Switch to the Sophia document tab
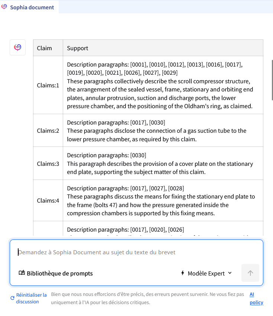This screenshot has height=316, width=273. coord(32,7)
